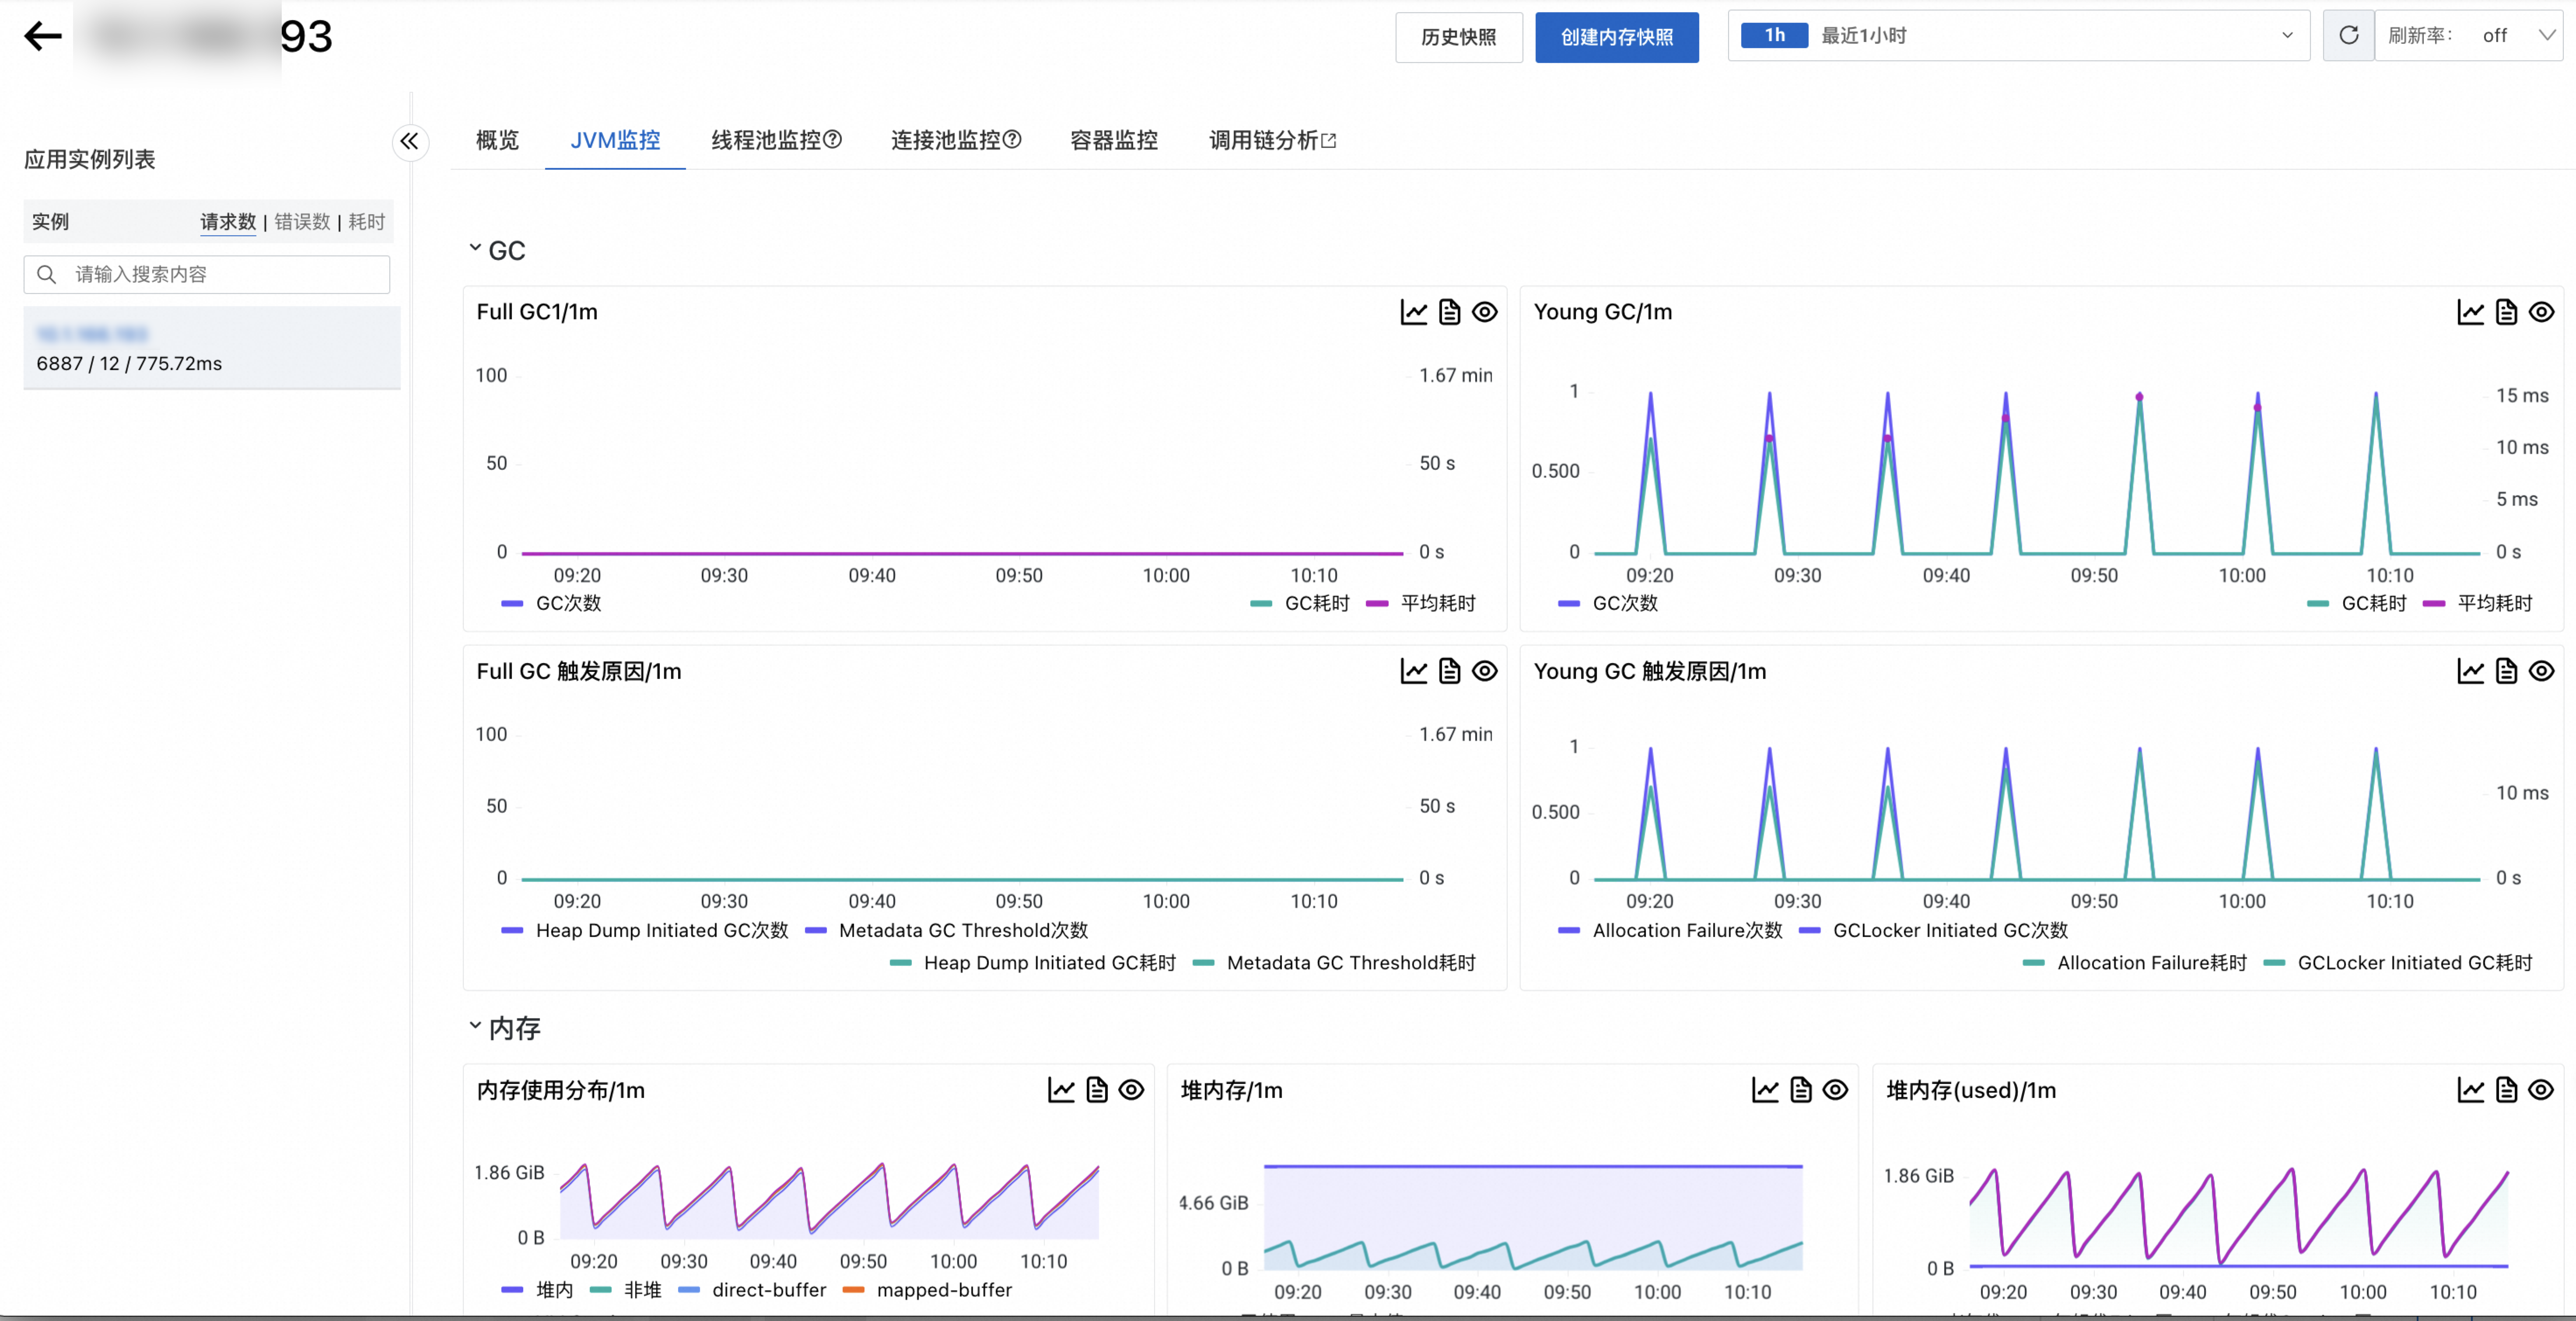Open document icon on Full GC 触发原因/1m
This screenshot has height=1321, width=2576.
point(1449,671)
